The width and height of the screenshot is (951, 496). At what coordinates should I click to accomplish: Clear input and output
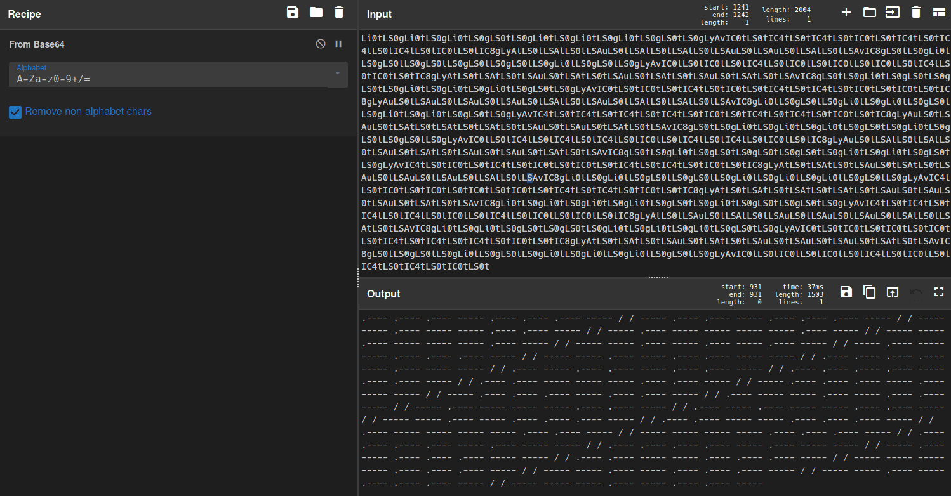pyautogui.click(x=915, y=12)
